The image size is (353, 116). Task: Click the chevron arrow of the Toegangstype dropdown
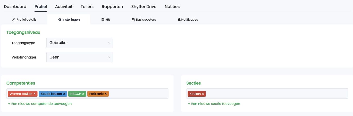[109, 43]
